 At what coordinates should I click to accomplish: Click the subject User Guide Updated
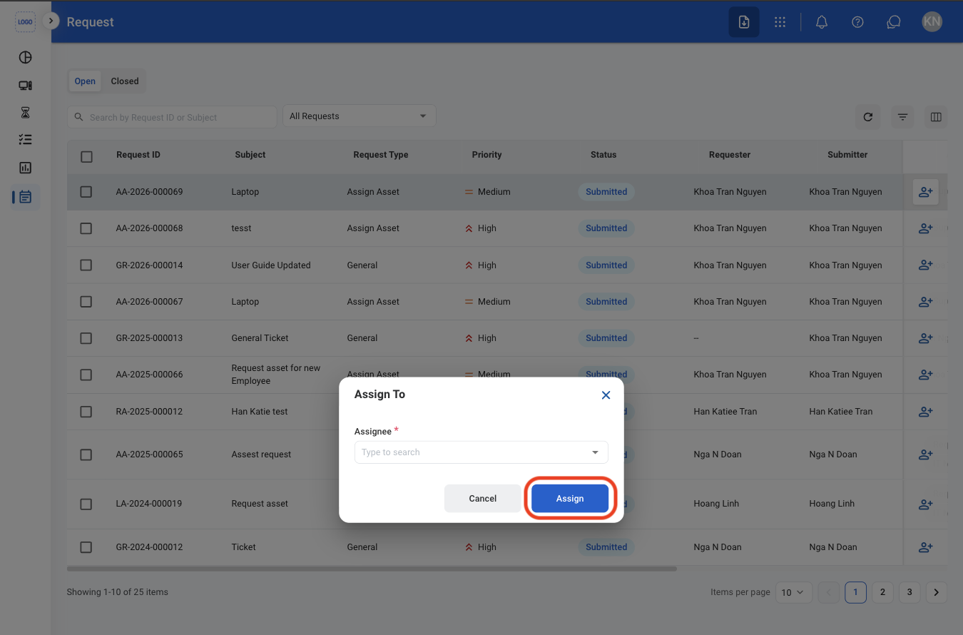tap(271, 265)
